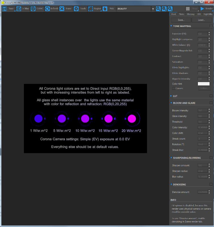Click the White balance value field
Image resolution: width=214 pixels, height=227 pixels.
point(203,45)
